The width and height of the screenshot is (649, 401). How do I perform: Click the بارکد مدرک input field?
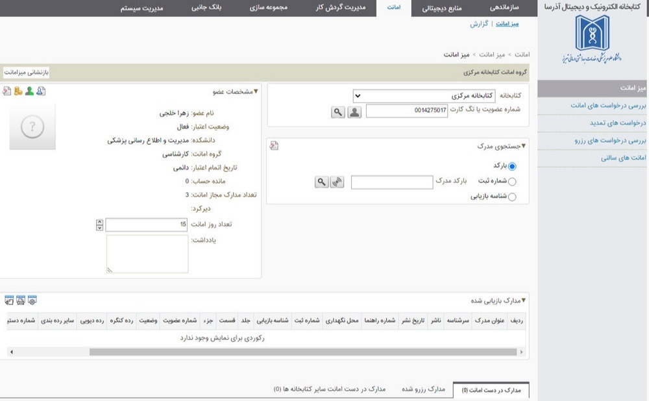coord(392,182)
